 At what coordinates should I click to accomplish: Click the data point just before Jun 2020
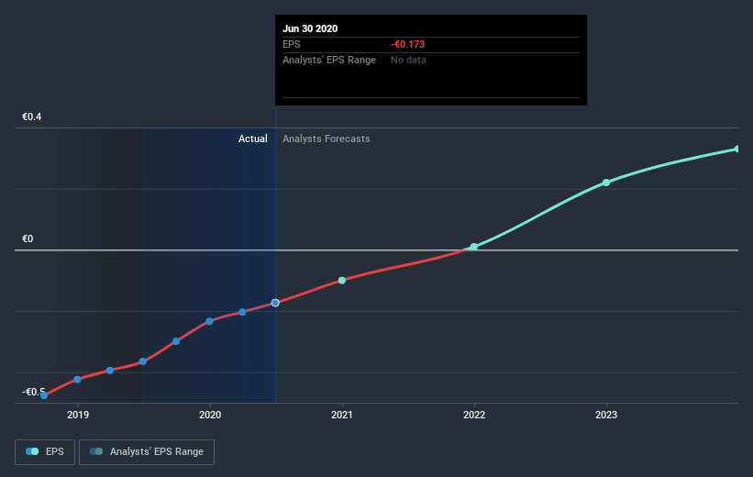[242, 312]
